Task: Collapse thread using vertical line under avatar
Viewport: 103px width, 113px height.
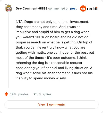Action: (x=8, y=50)
